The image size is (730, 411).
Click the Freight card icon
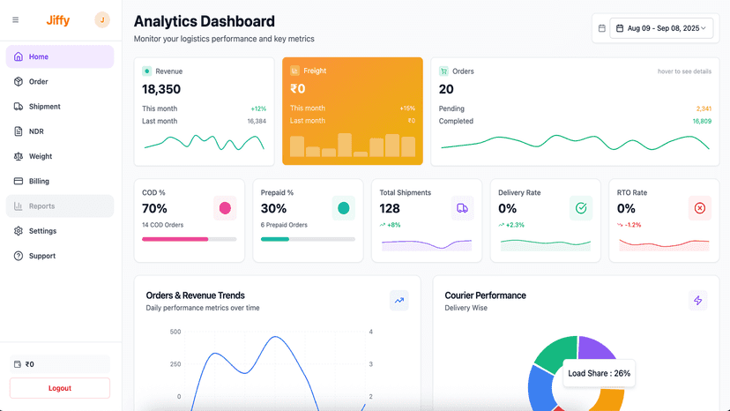294,71
